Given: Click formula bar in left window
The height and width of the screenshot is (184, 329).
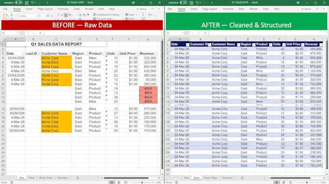Looking at the screenshot, I should (x=103, y=33).
